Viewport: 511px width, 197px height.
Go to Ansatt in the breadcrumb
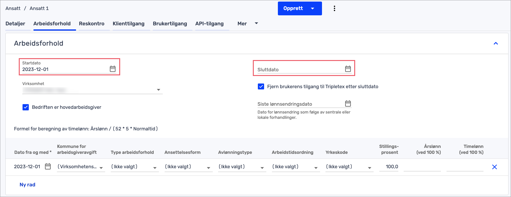[13, 8]
